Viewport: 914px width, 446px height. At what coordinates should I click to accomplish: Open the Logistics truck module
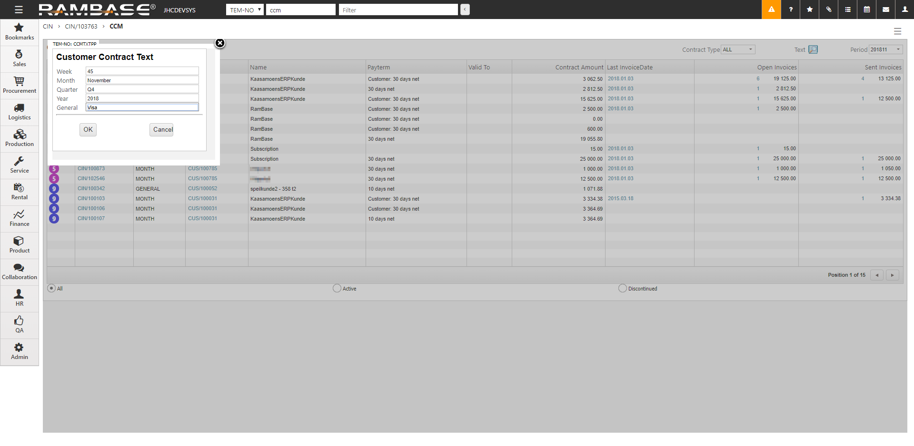[x=20, y=112]
